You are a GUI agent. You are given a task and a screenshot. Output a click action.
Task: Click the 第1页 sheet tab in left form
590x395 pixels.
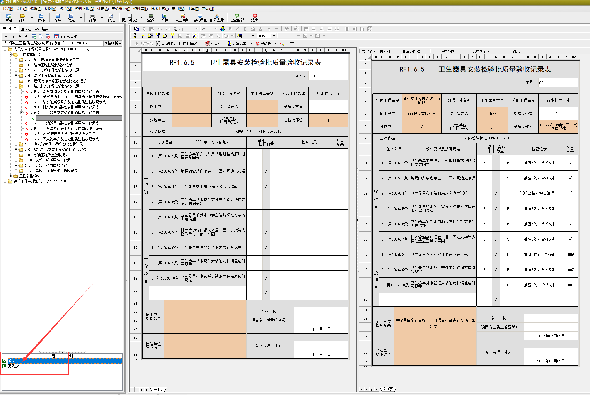click(x=158, y=389)
